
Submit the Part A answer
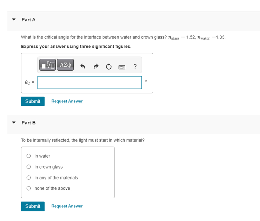33,101
